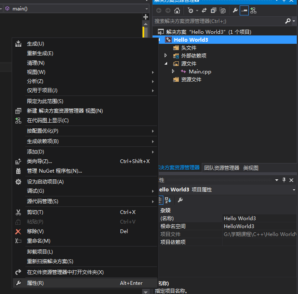Screen dimensions: 298x294
Task: Click the code map icon in Solution Explorer toolbar
Action: click(x=253, y=10)
